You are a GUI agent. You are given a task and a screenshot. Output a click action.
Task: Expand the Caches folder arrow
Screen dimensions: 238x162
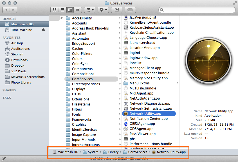[x=120, y=48]
